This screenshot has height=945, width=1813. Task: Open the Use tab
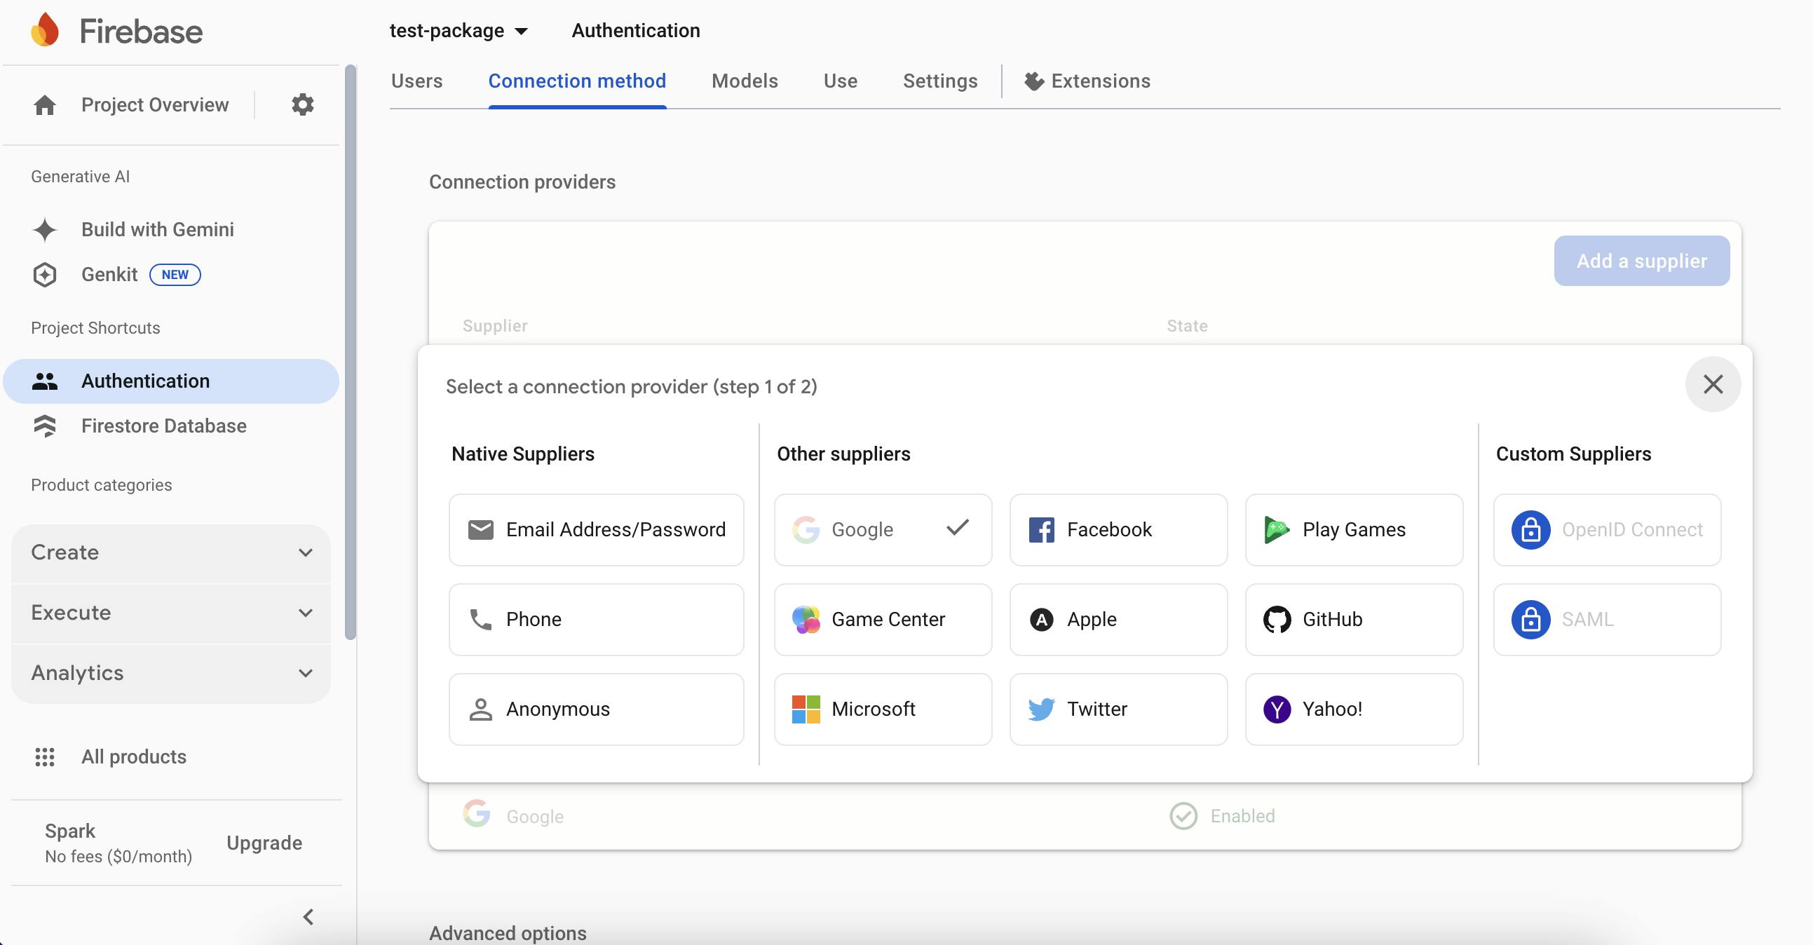[x=841, y=81]
